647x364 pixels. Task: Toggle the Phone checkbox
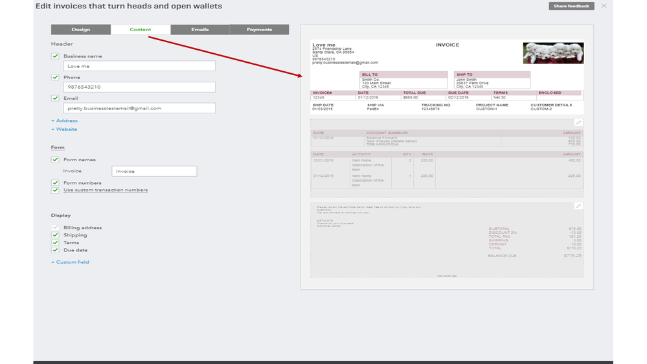[x=55, y=77]
